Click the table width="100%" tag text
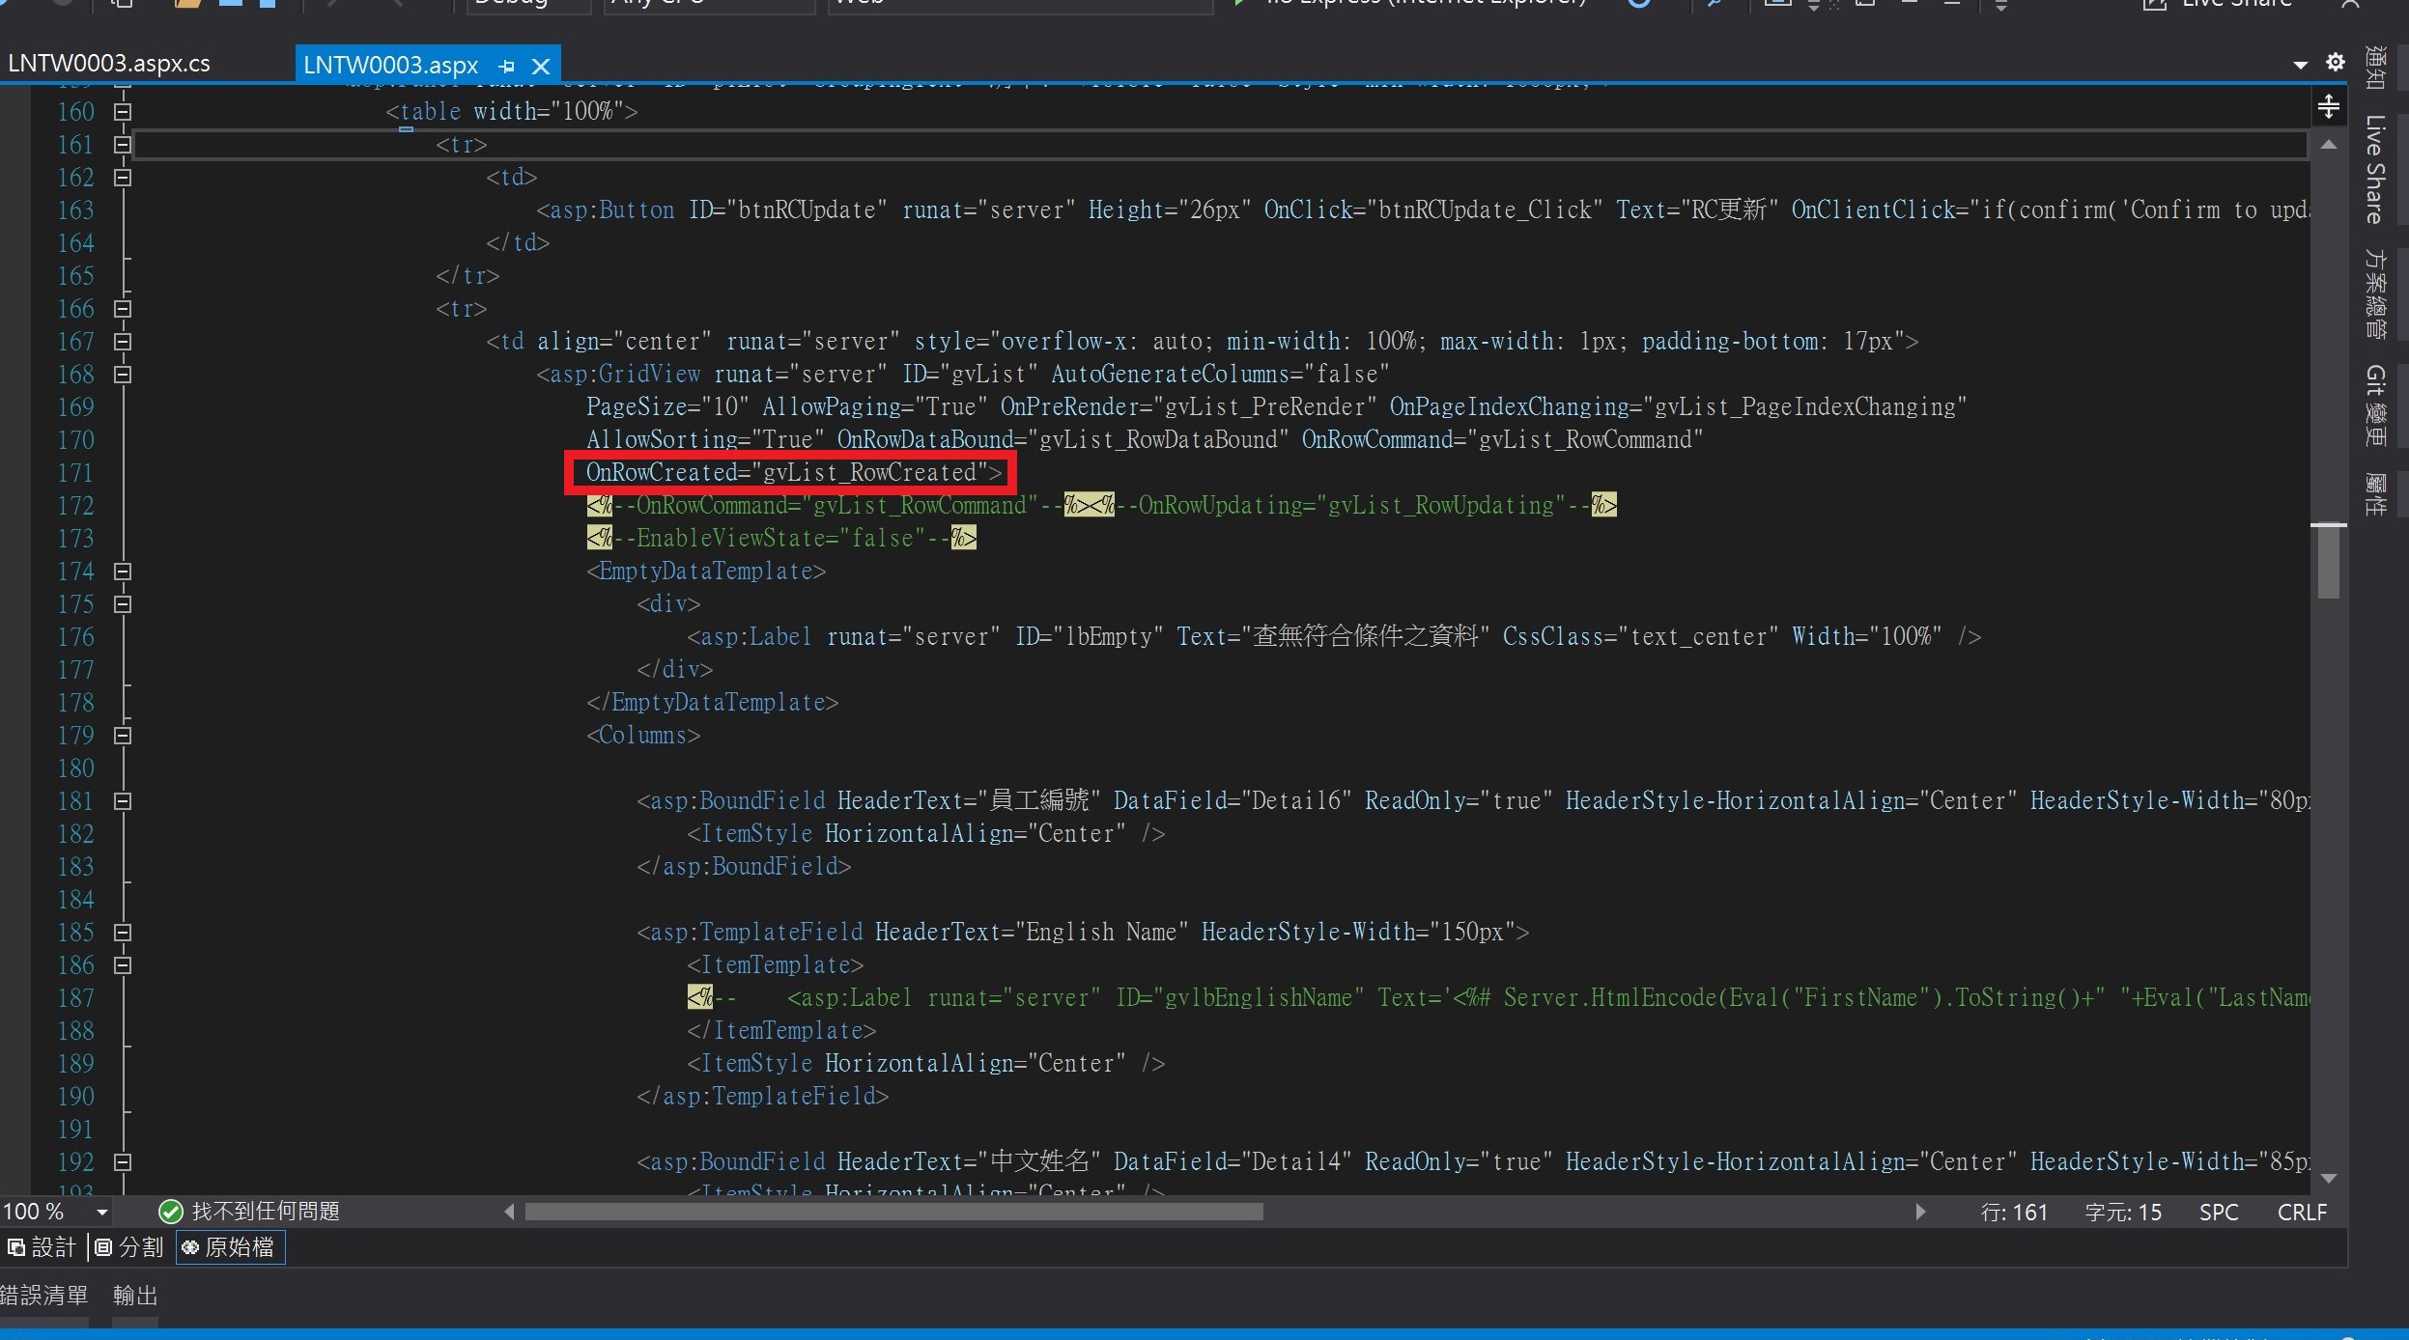Viewport: 2409px width, 1340px height. coord(512,112)
